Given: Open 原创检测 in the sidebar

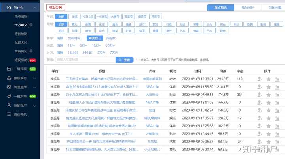Looking at the screenshot, I should tap(21, 34).
